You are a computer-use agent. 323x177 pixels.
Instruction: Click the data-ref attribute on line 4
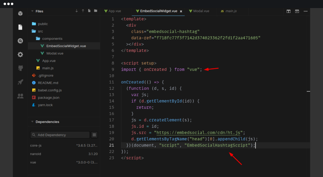(141, 38)
